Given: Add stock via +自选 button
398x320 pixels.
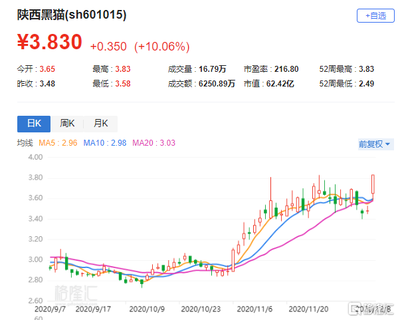Looking at the screenshot, I should 375,16.
